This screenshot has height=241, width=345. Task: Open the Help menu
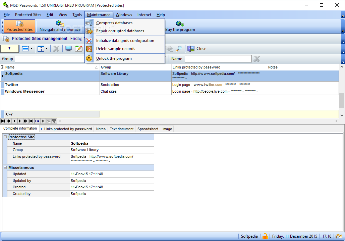161,15
